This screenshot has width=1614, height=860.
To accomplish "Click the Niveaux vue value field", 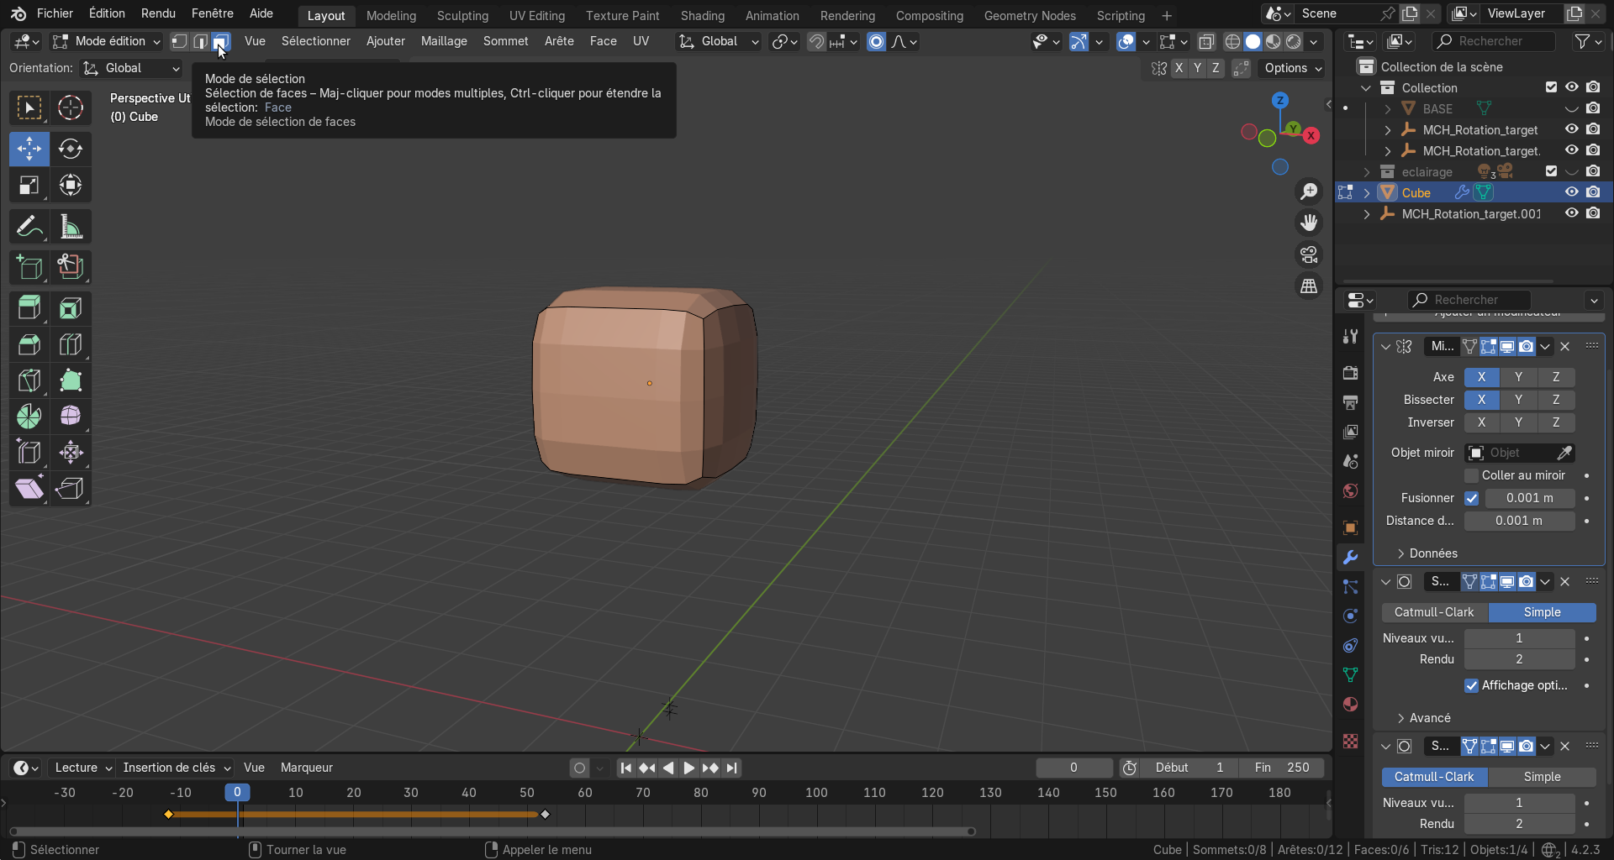I will click(1518, 638).
